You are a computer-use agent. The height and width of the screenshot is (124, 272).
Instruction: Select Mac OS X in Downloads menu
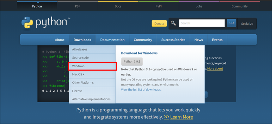point(92,74)
